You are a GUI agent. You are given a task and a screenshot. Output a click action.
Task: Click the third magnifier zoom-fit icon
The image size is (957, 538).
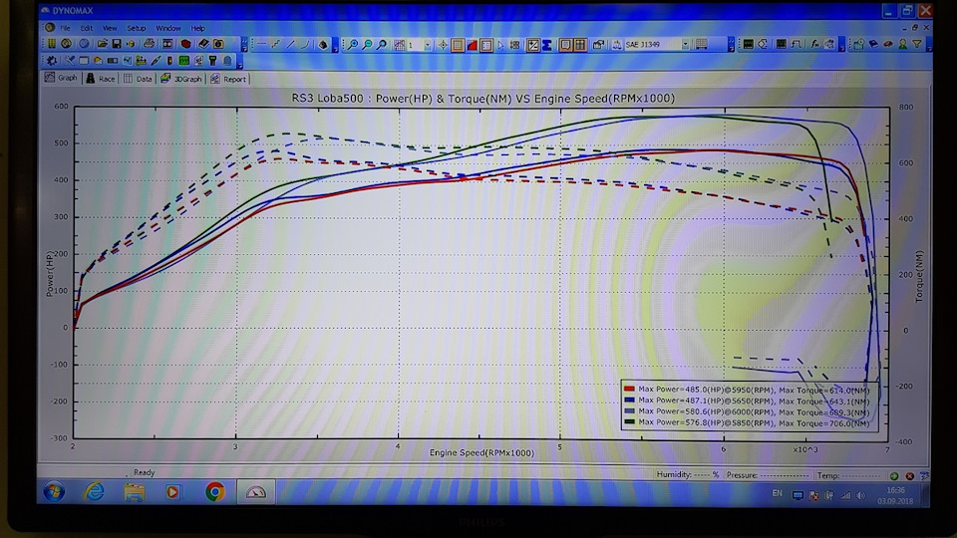coord(382,44)
